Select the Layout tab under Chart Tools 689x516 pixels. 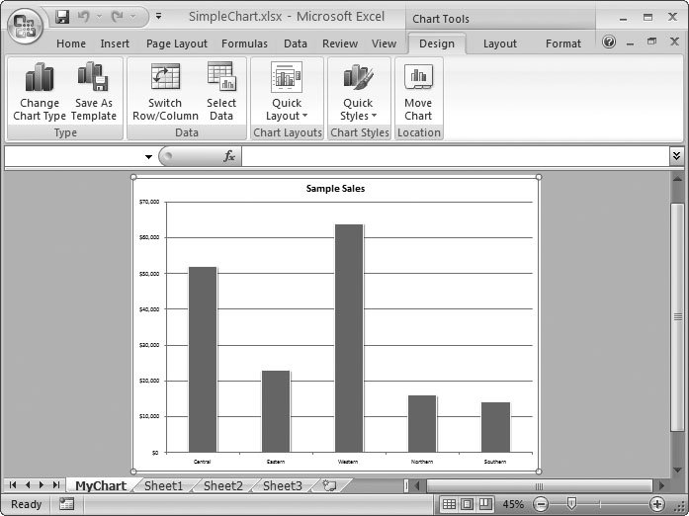pos(499,43)
